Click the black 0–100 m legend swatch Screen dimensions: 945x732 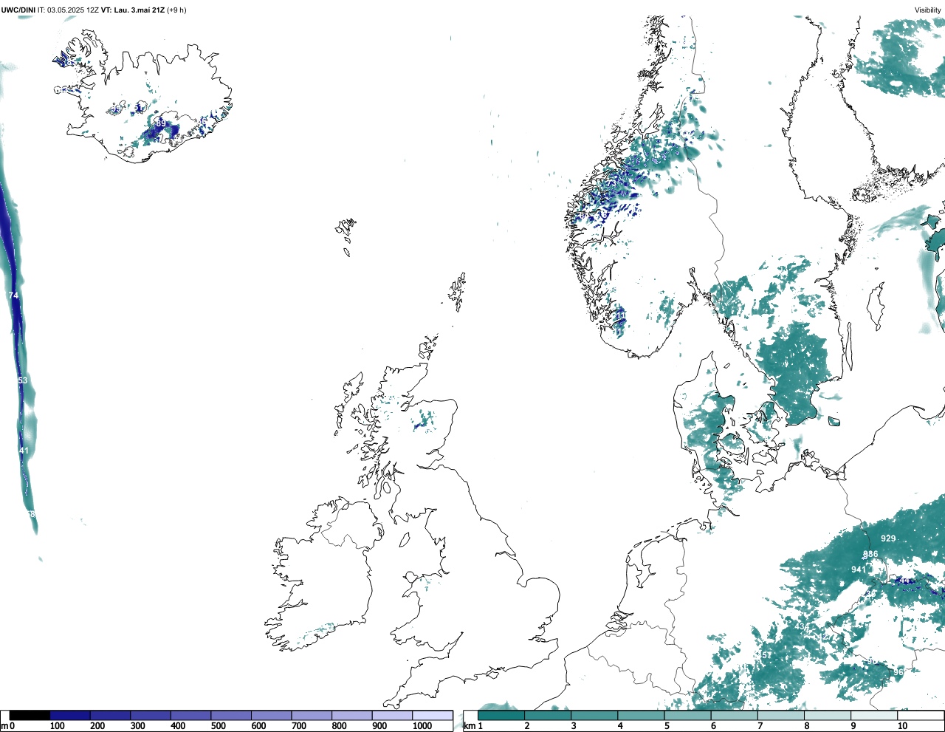click(30, 715)
